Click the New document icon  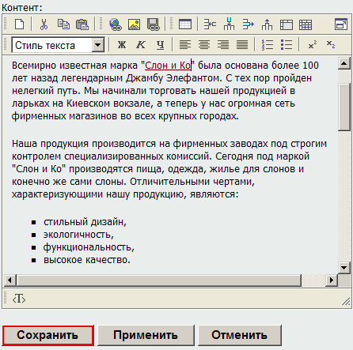[20, 24]
